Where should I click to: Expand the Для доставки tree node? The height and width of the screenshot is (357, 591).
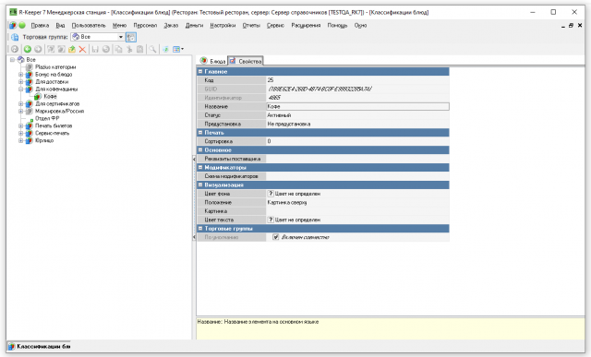[20, 82]
